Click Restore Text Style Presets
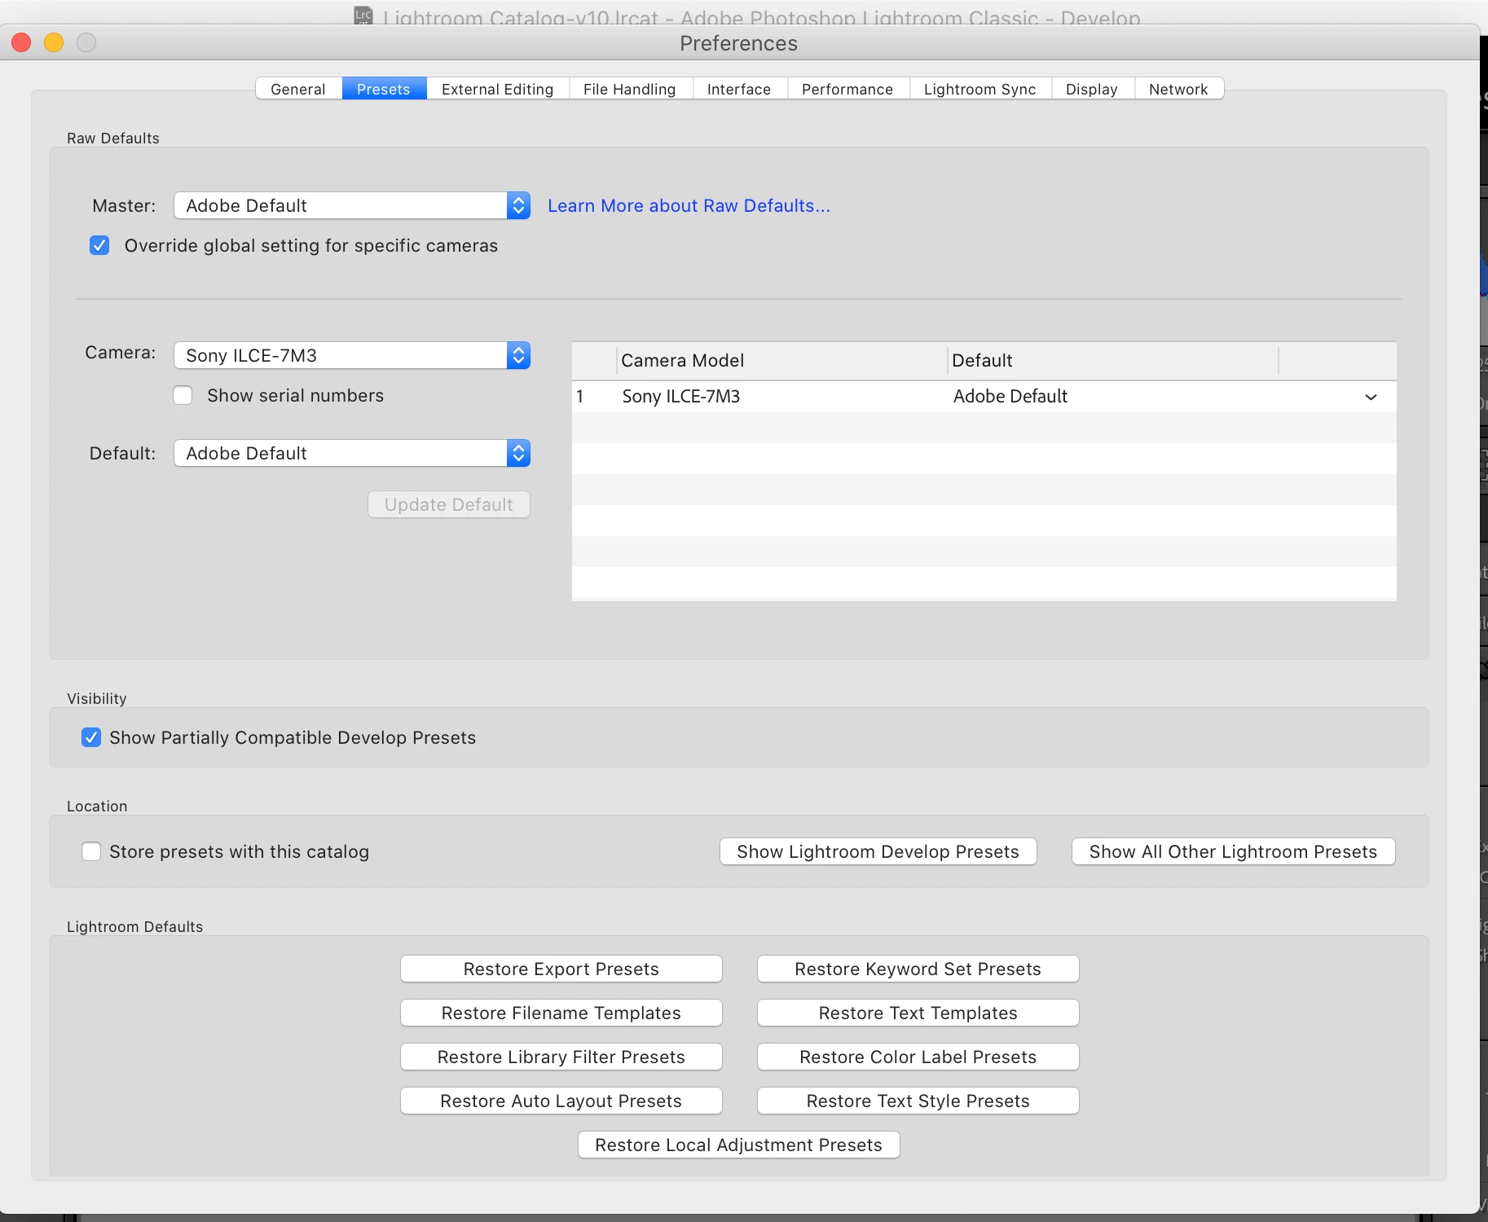The width and height of the screenshot is (1488, 1222). pos(918,1101)
